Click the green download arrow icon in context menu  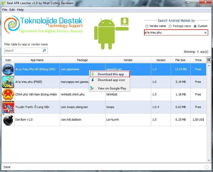tap(93, 74)
